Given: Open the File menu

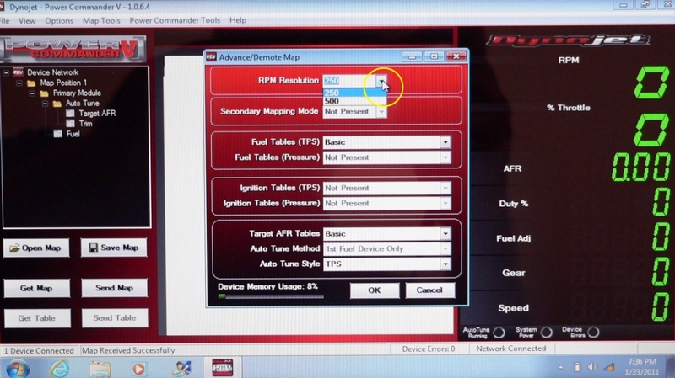Looking at the screenshot, I should click(x=5, y=20).
